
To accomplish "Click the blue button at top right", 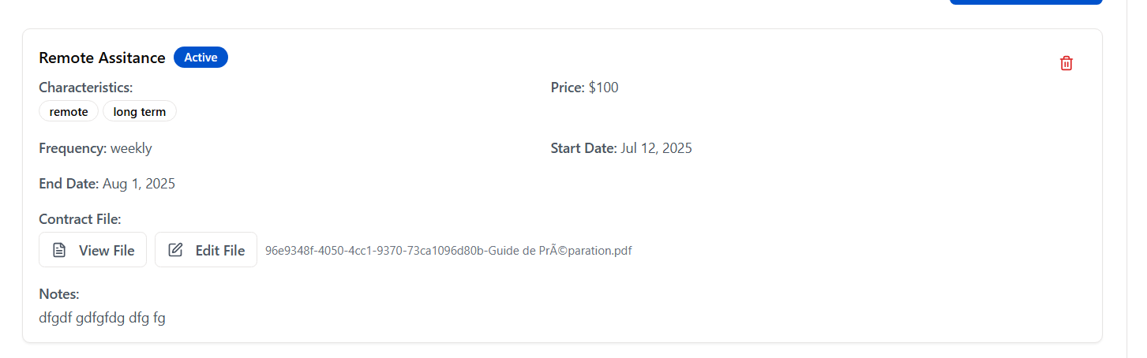I will tap(1025, 2).
